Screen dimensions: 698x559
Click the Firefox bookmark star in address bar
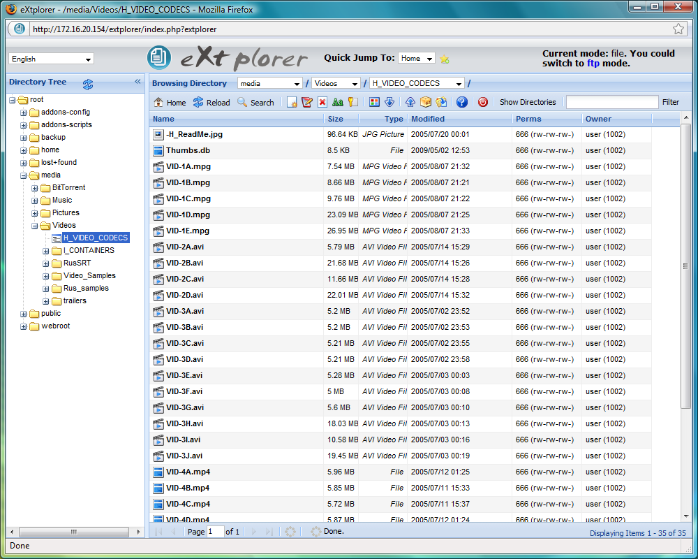pyautogui.click(x=678, y=29)
